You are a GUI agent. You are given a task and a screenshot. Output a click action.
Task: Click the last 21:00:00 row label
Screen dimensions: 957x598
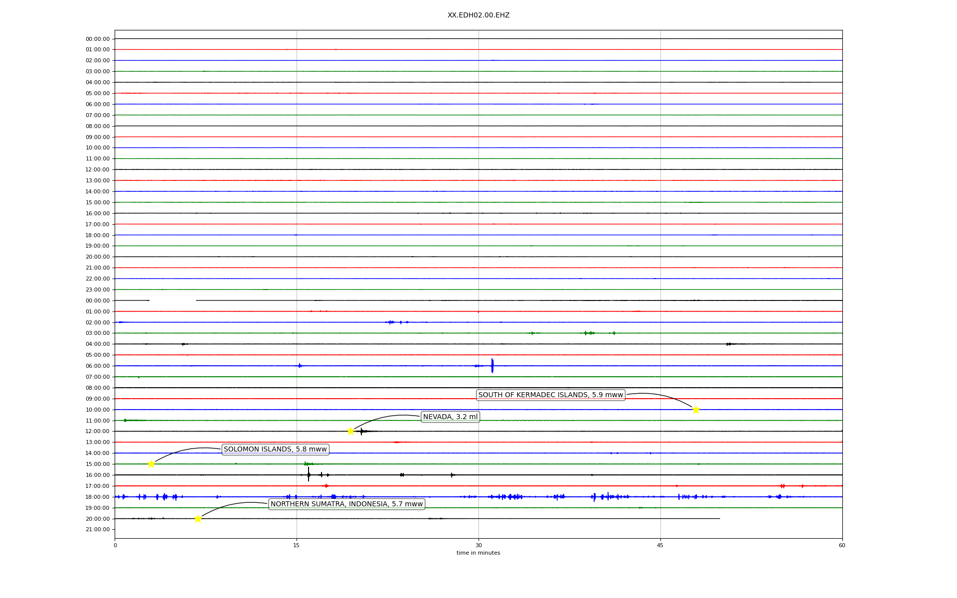point(97,529)
